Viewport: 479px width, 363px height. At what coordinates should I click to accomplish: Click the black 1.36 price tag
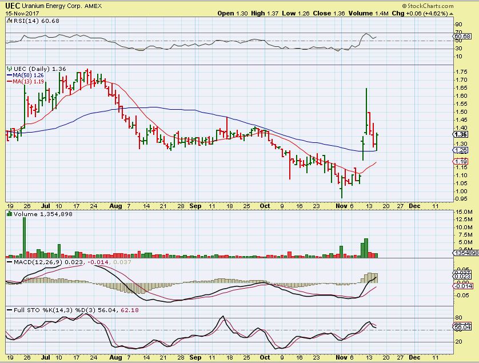[461, 134]
